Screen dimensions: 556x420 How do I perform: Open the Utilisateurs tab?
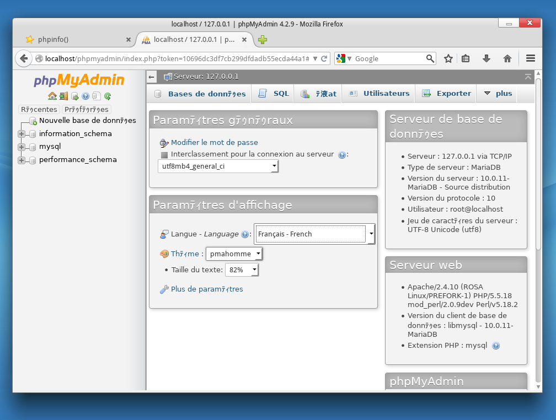pyautogui.click(x=379, y=94)
